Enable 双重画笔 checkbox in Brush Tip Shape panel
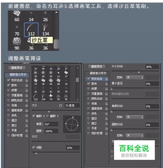 coord(8,95)
